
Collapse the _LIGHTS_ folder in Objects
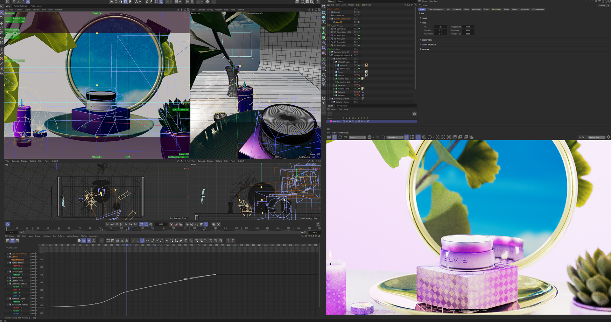pos(328,25)
